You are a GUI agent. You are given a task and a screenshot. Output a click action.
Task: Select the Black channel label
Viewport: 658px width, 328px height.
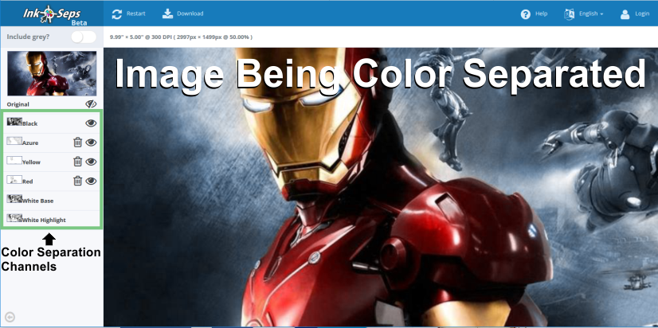pyautogui.click(x=30, y=123)
